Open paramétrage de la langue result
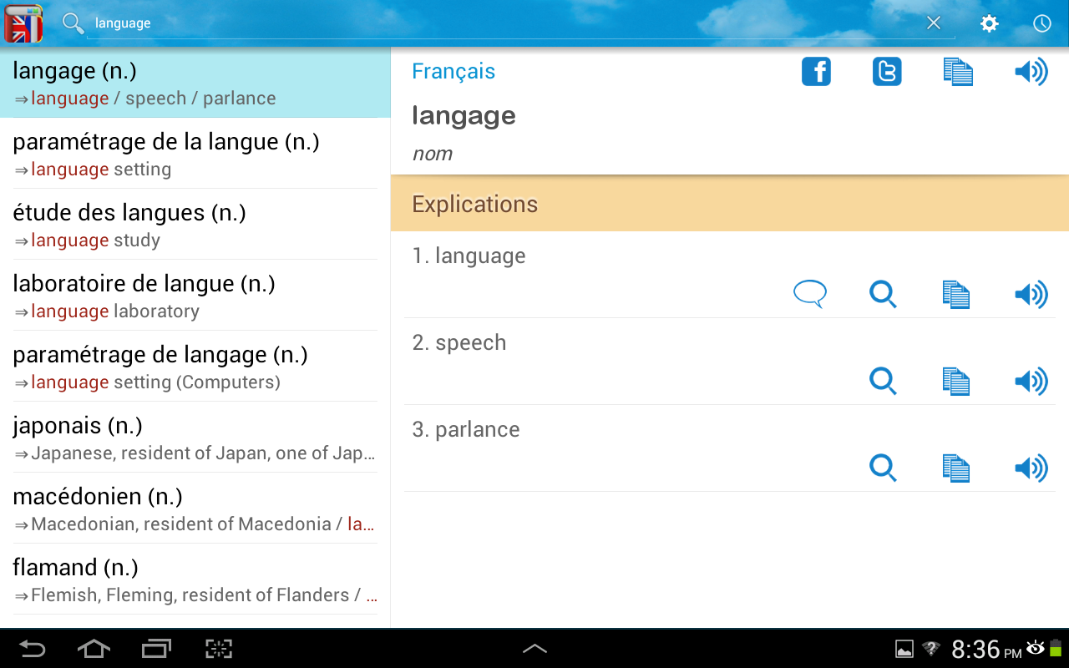This screenshot has width=1069, height=668. point(195,154)
